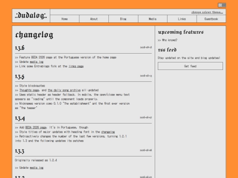The image size is (238, 178).
Task: Click the Get feed button
Action: tap(190, 66)
